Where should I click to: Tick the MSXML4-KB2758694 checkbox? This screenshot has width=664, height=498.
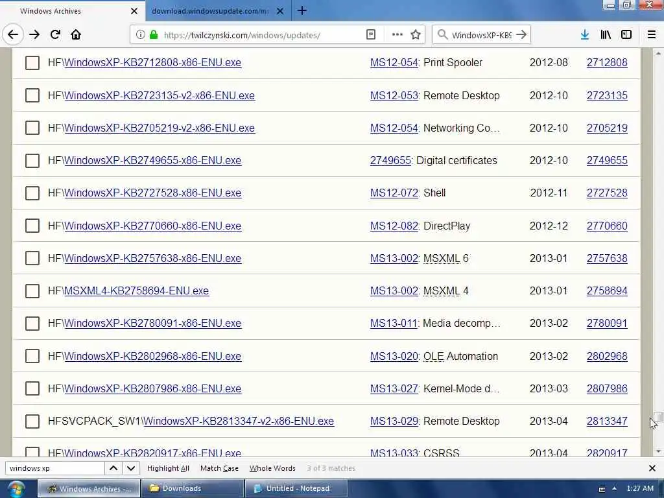coord(32,291)
